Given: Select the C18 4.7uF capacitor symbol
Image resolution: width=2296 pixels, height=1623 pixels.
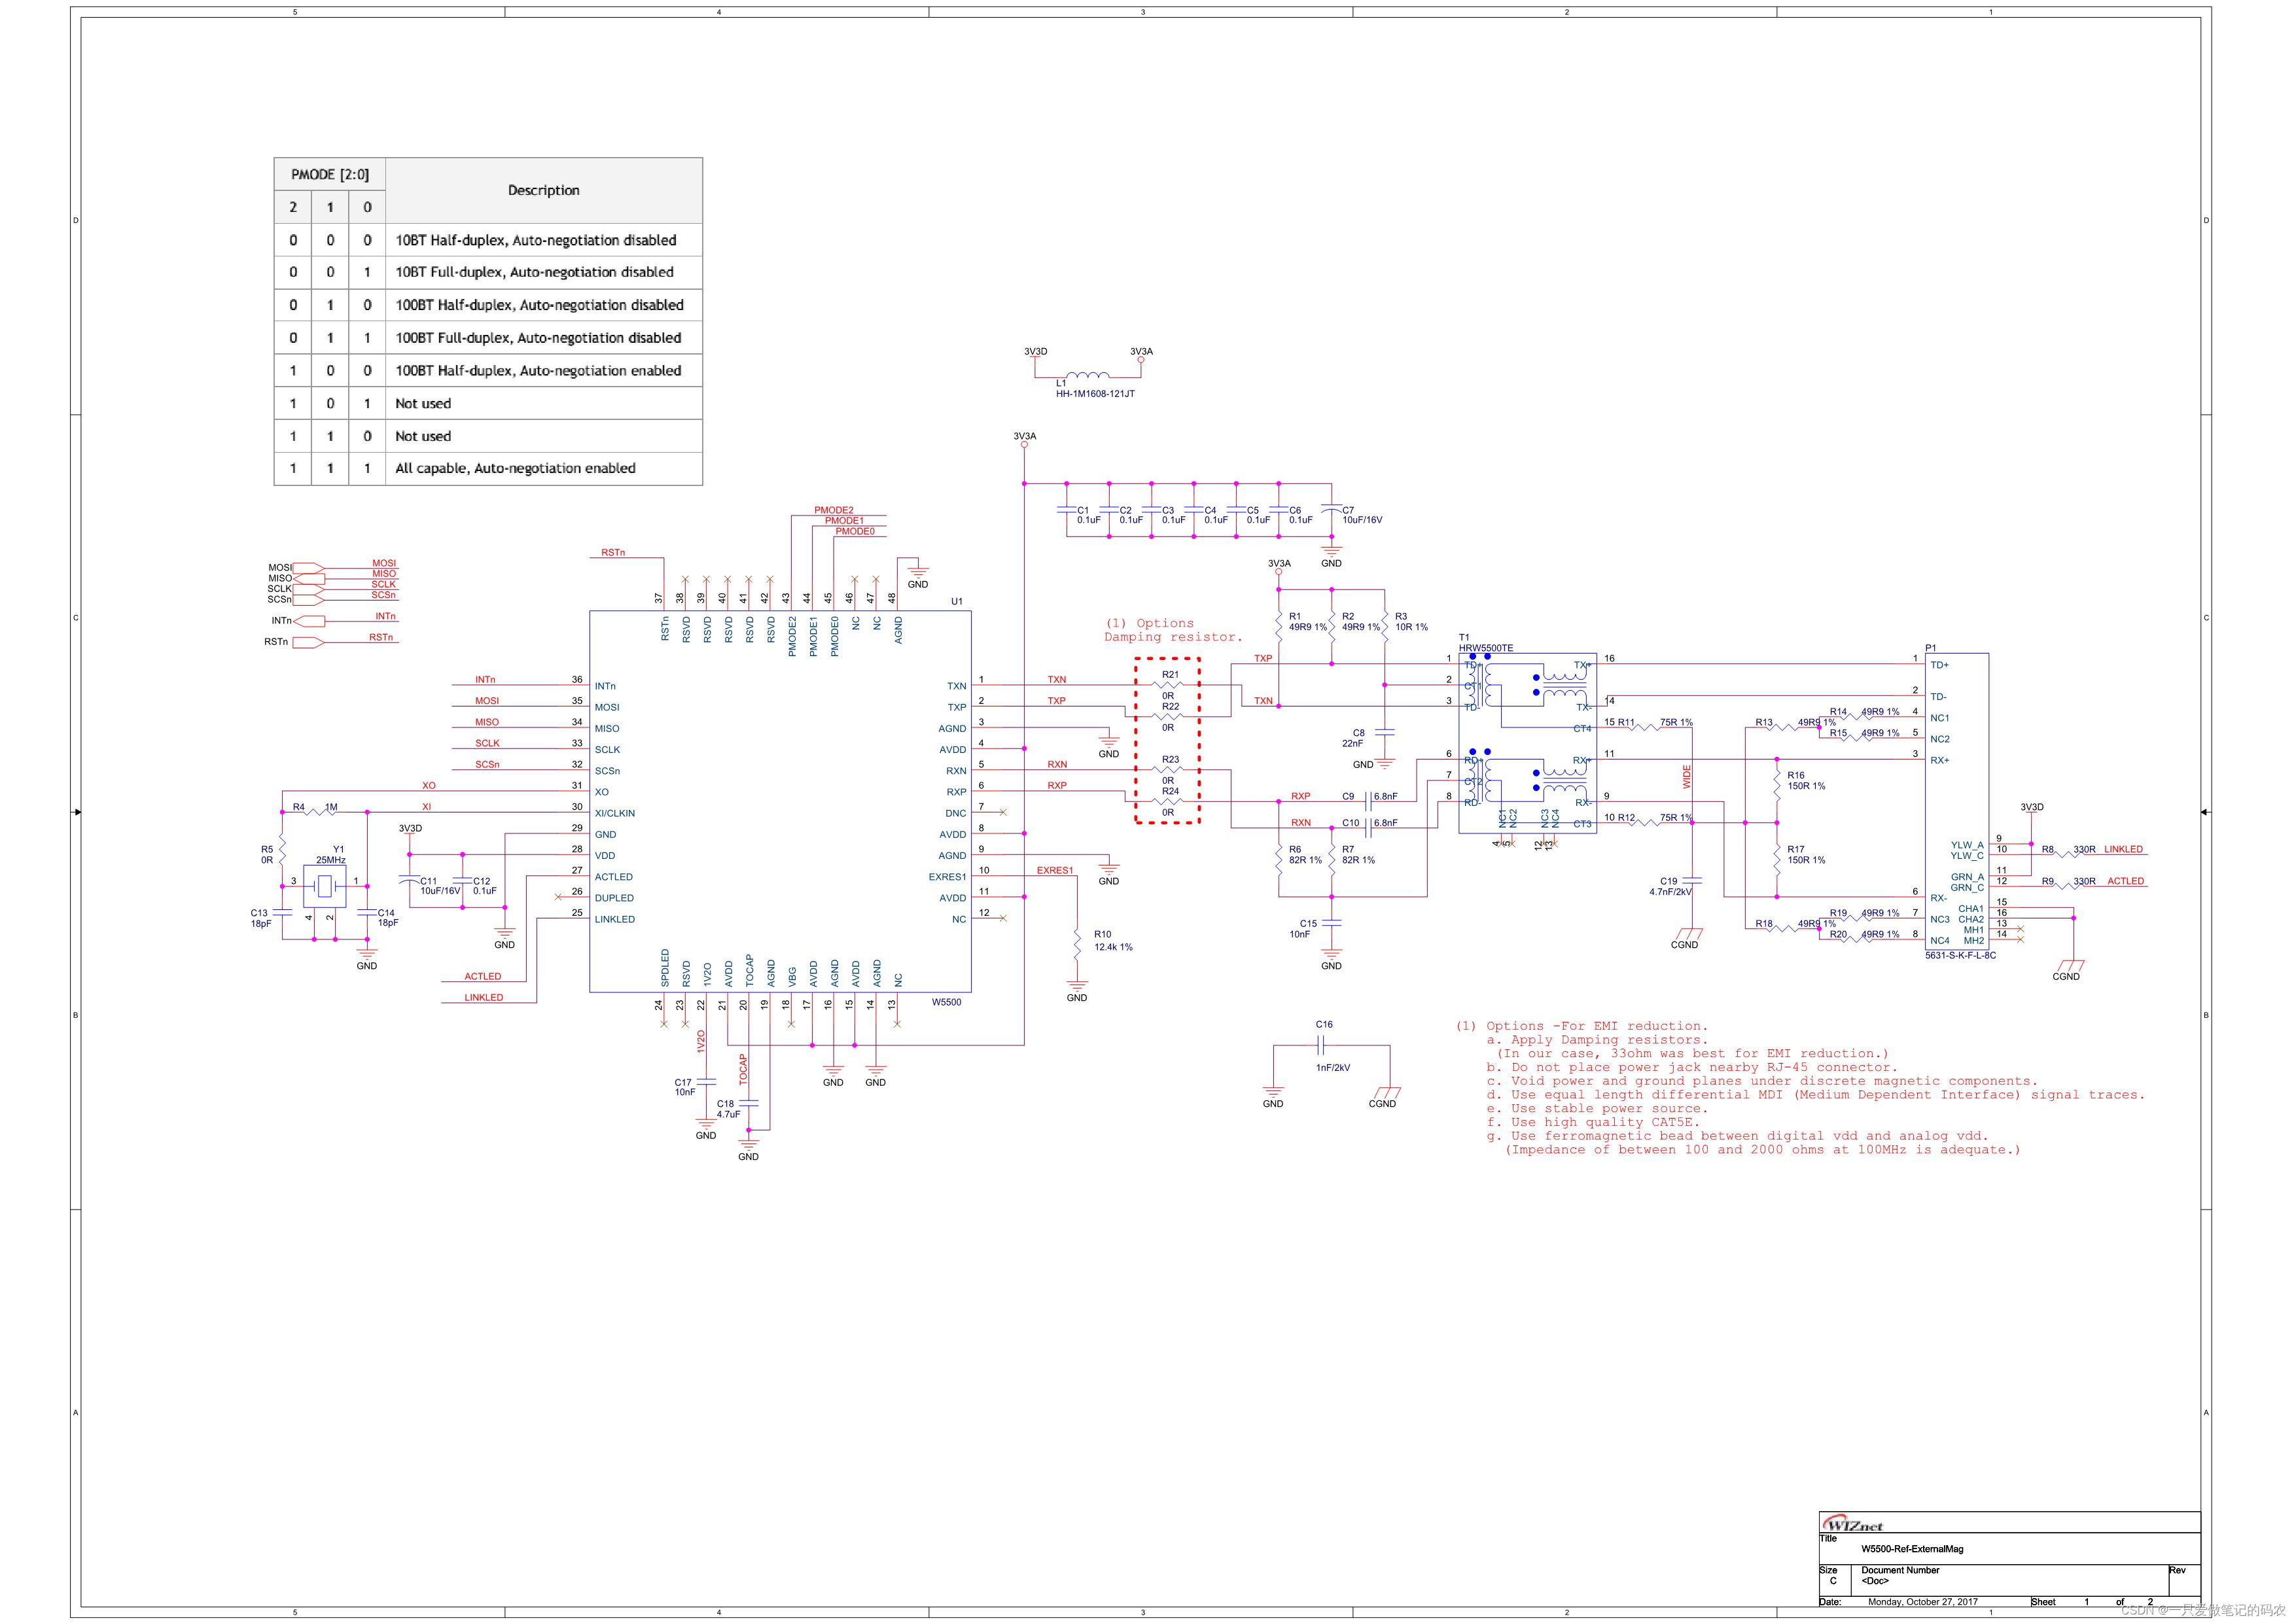Looking at the screenshot, I should coord(749,1103).
